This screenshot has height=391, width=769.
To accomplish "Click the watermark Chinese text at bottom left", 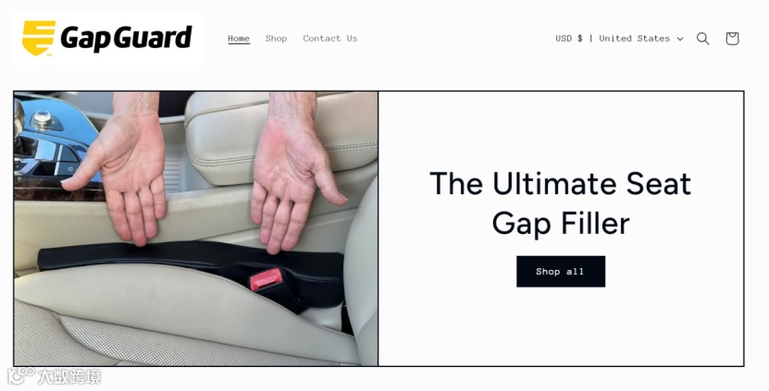I will pos(69,376).
